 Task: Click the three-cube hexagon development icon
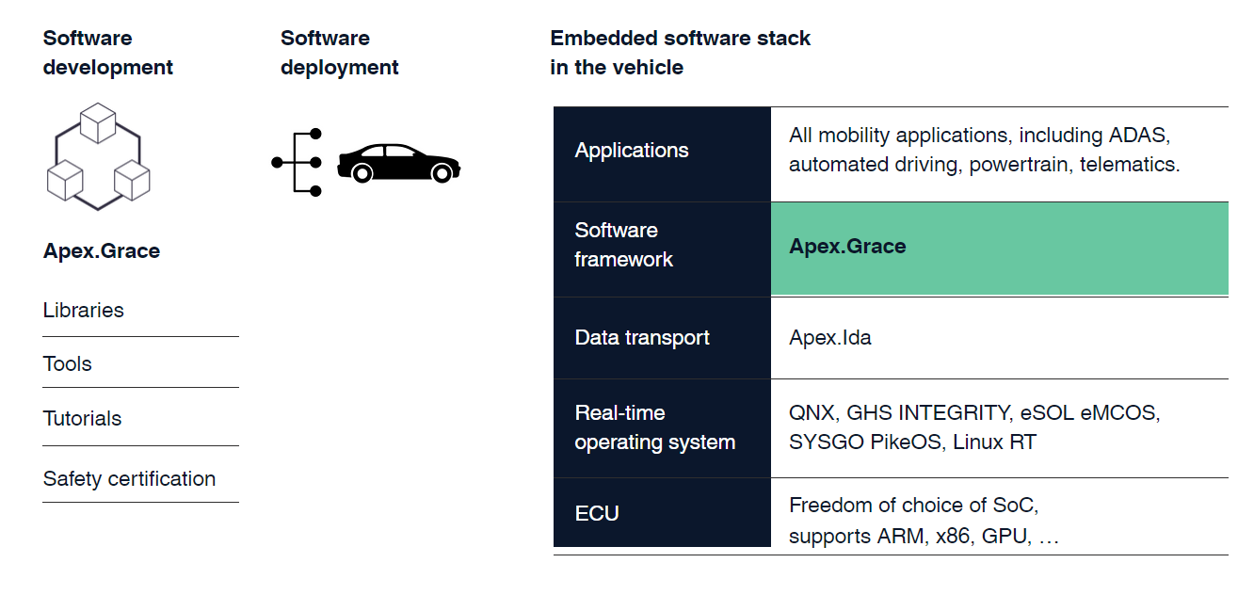[x=99, y=156]
